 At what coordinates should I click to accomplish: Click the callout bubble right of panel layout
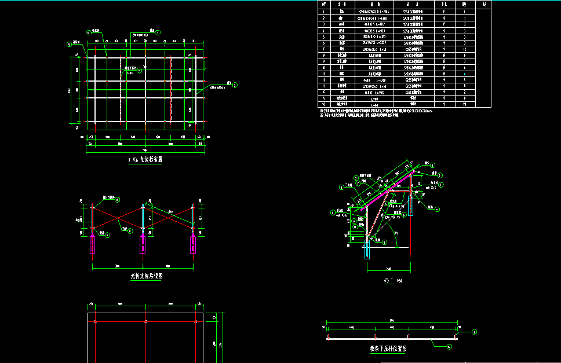(x=235, y=84)
